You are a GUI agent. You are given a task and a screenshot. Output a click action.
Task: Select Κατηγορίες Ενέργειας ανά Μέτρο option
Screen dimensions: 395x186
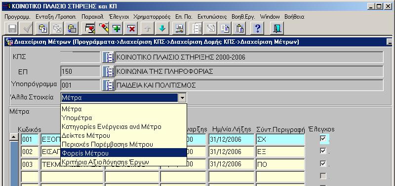(x=124, y=126)
